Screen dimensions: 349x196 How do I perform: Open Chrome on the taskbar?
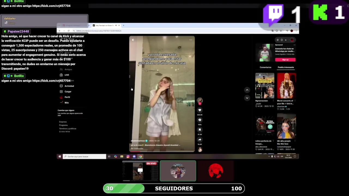140,157
